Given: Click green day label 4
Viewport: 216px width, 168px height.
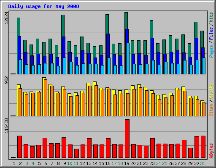Looking at the screenshot, I should coord(33,163).
